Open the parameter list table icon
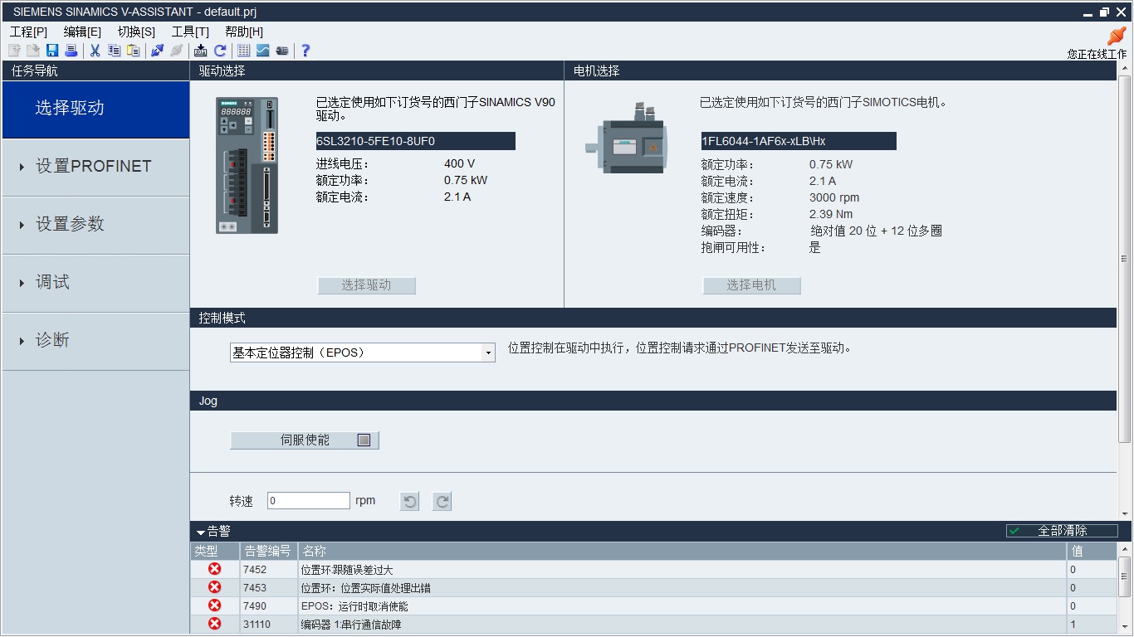This screenshot has width=1134, height=637. pos(244,51)
